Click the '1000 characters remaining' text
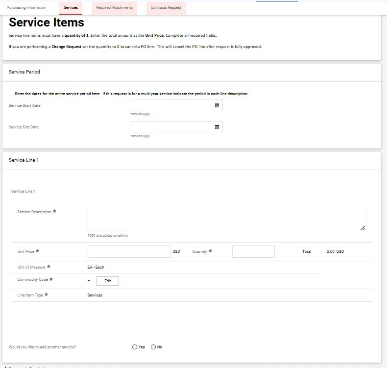 point(108,236)
